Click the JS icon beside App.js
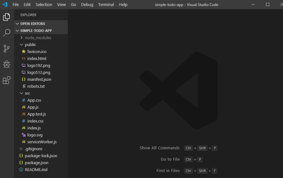Image resolution: width=283 pixels, height=178 pixels. point(23,107)
